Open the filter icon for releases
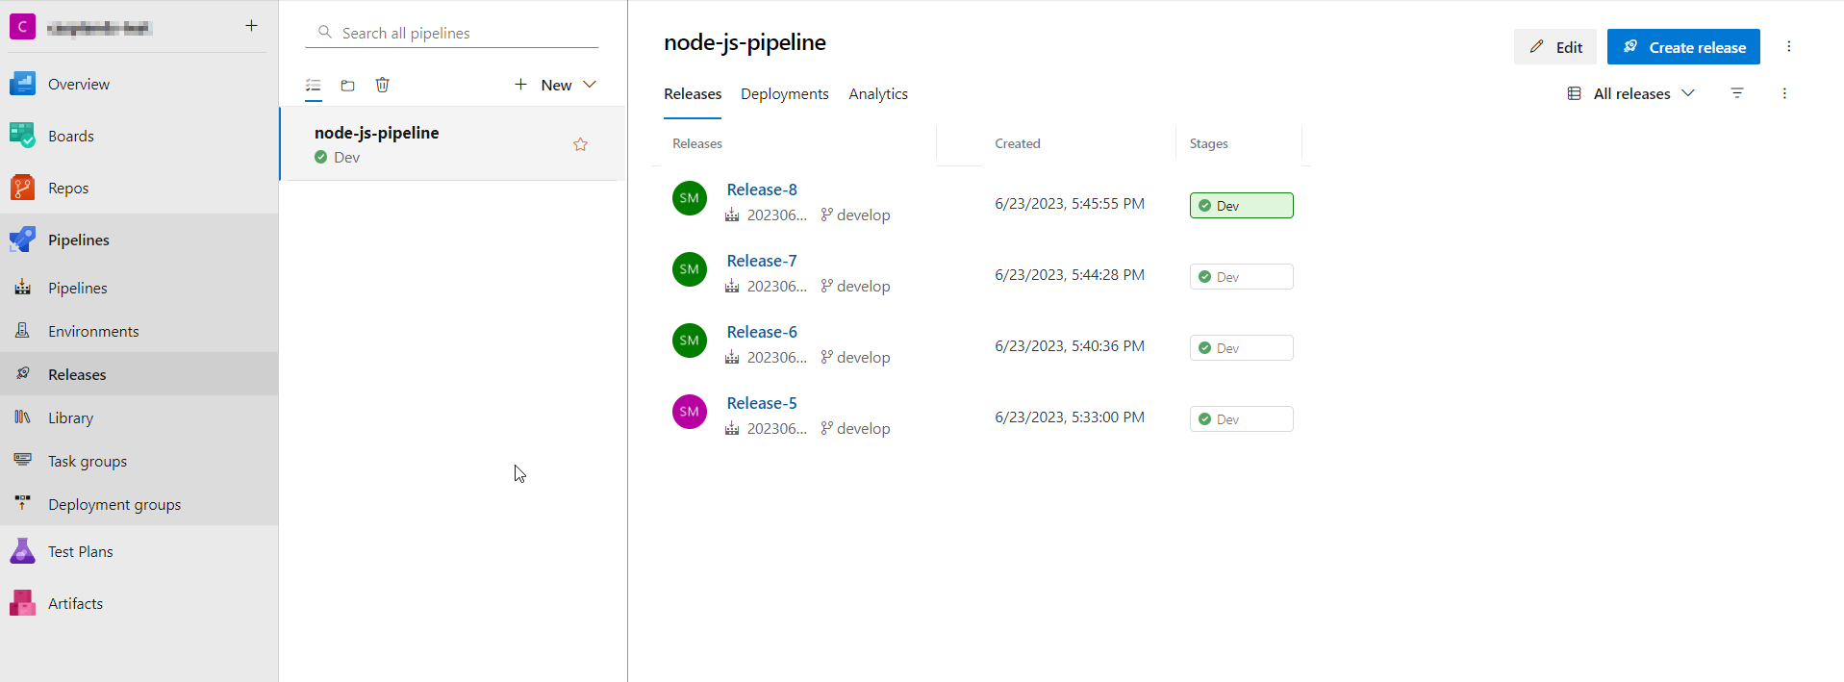The image size is (1844, 682). (1737, 93)
